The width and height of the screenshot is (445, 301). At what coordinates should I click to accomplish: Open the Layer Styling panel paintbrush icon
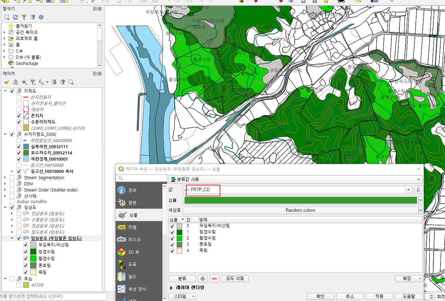click(6, 82)
